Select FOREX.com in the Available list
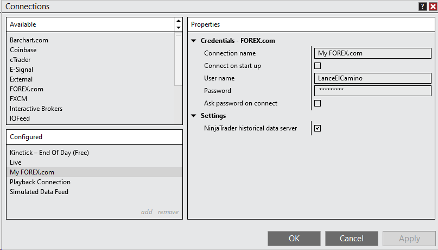The image size is (438, 250). click(91, 89)
